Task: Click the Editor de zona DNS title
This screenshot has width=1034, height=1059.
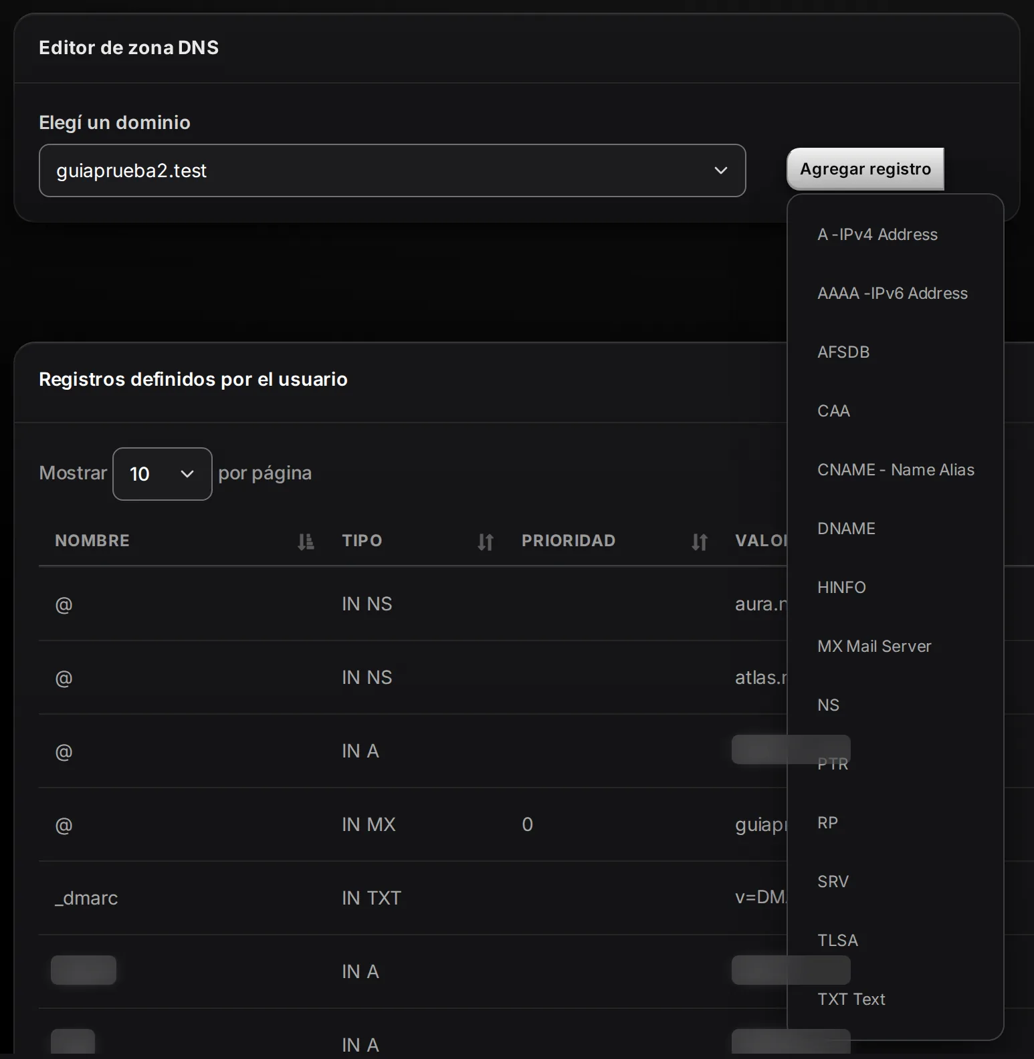Action: tap(129, 47)
